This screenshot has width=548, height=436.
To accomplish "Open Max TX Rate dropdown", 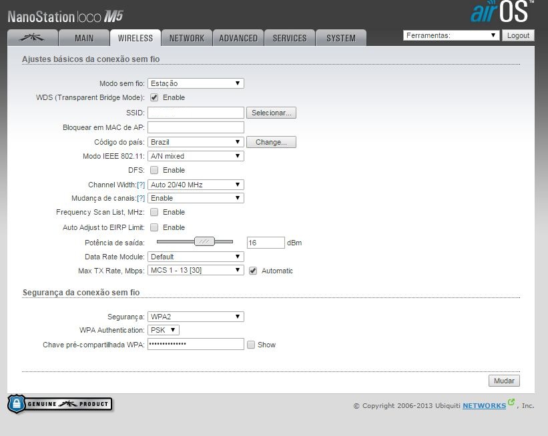I will pos(196,270).
